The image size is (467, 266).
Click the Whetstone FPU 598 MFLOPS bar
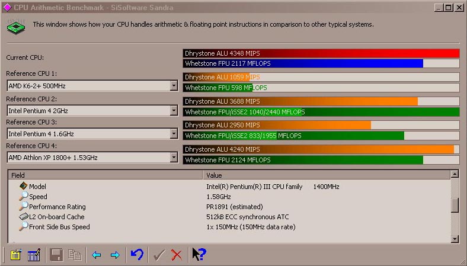click(x=321, y=88)
